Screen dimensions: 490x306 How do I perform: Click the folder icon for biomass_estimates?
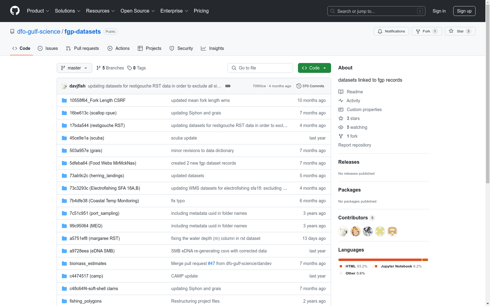(64, 263)
